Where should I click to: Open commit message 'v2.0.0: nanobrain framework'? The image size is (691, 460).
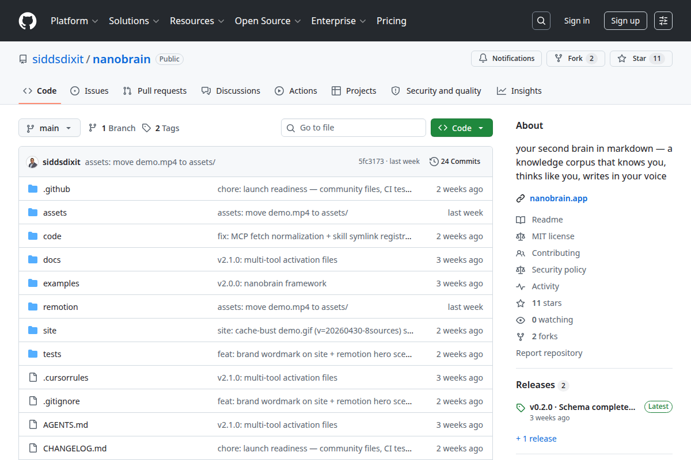pyautogui.click(x=272, y=283)
